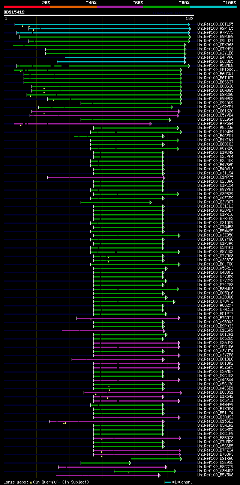Click the BB915412 query name
The height and width of the screenshot is (485, 240).
[x=14, y=12]
